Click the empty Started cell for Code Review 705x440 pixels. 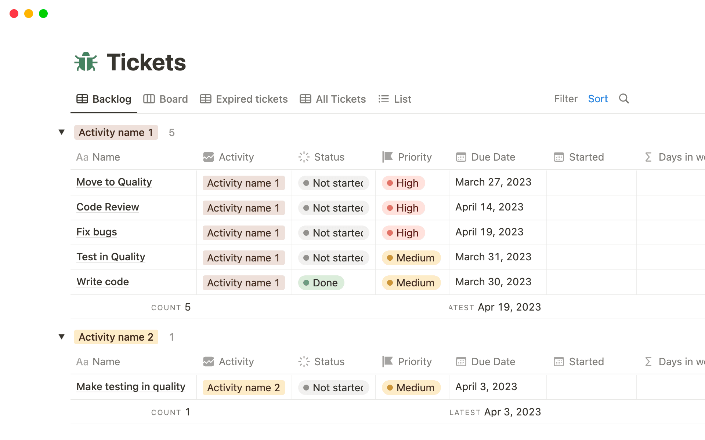tap(591, 208)
